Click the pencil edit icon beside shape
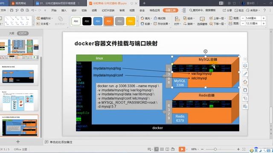Screen dimensions: 273x153 pos(245,74)
